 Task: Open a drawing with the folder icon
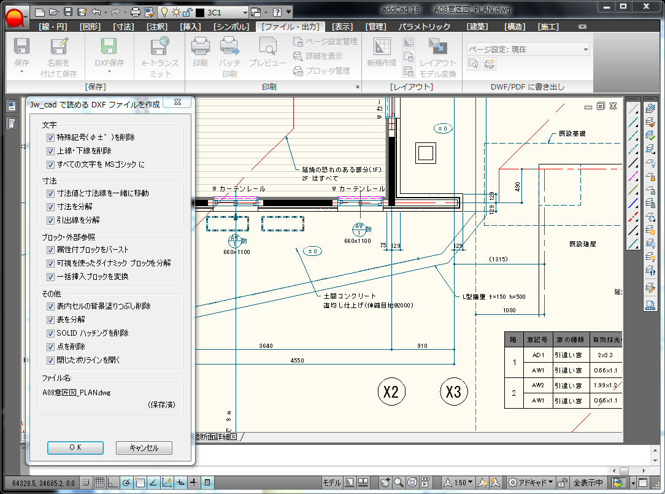tap(54, 12)
